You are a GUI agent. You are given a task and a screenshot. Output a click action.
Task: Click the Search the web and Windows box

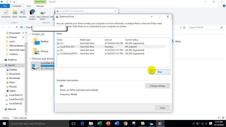[38, 123]
